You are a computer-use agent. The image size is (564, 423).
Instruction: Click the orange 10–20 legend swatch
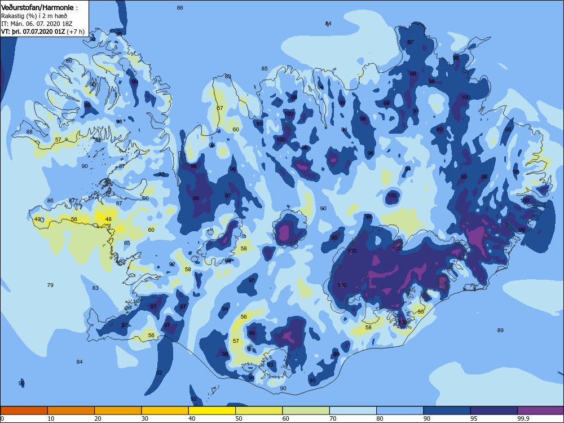pos(71,411)
